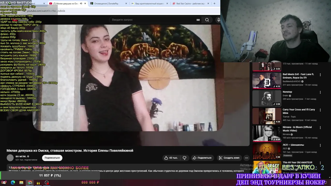Open the on-screen keyboard in search box

pos(198,20)
